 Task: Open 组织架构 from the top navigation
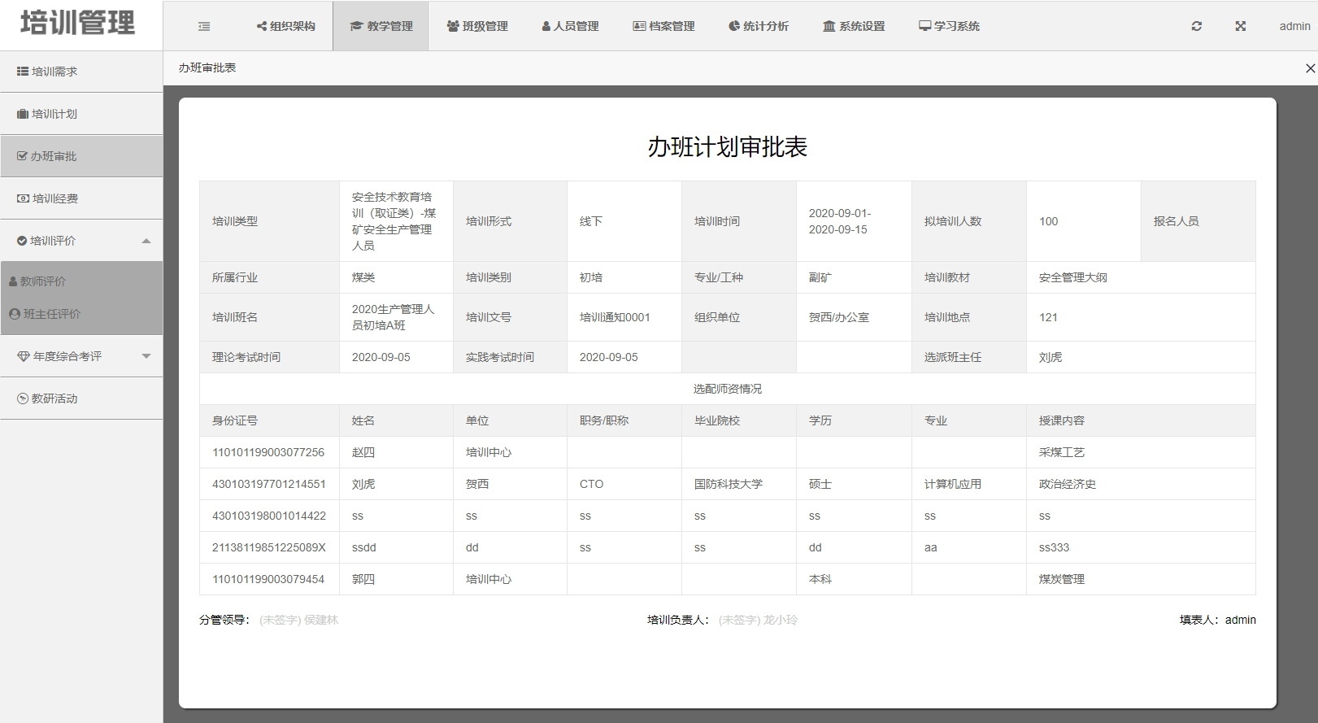coord(285,26)
